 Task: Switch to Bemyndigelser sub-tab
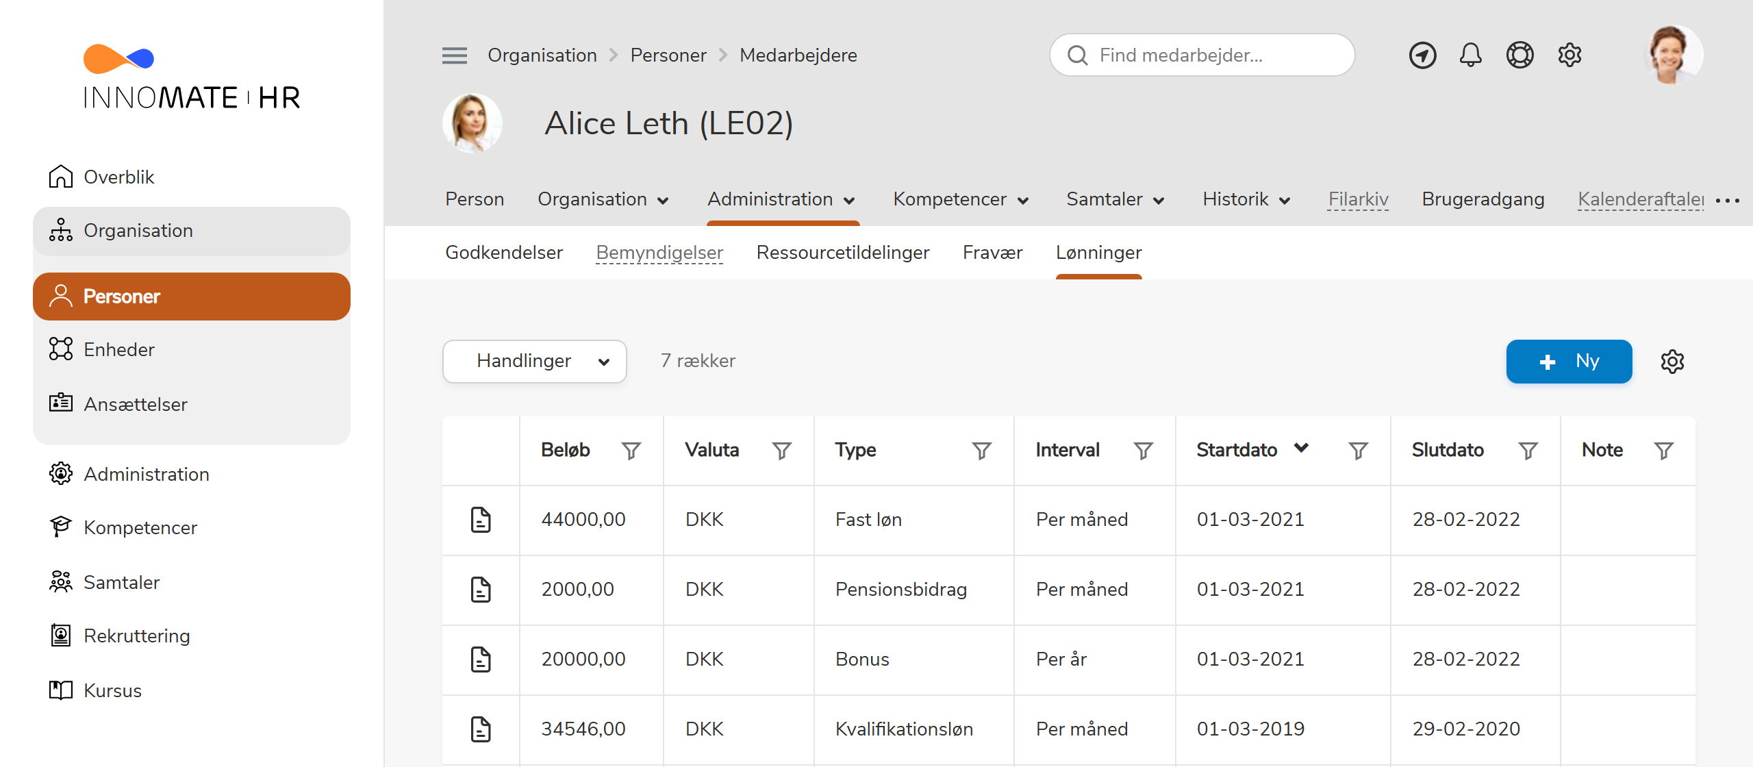(x=659, y=253)
